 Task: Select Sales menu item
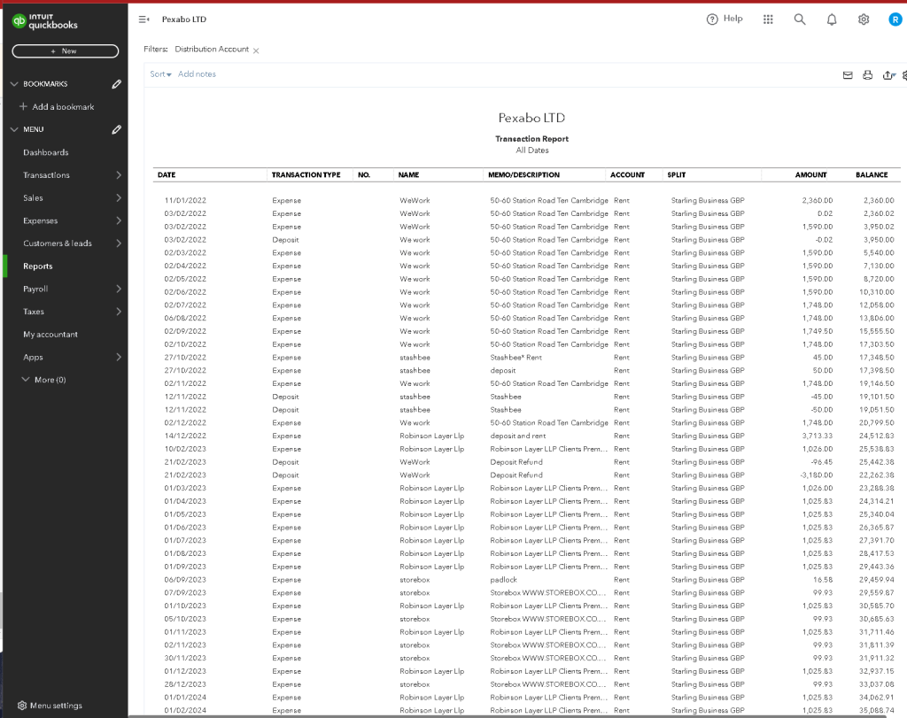33,197
